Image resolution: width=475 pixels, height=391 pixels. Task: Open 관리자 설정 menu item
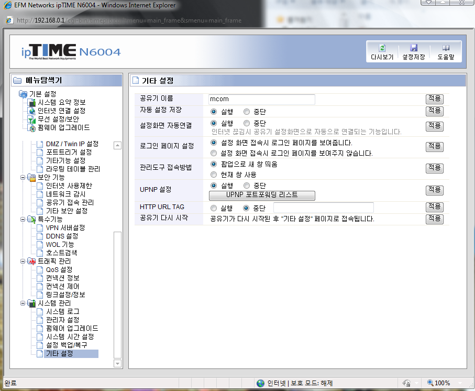[62, 320]
